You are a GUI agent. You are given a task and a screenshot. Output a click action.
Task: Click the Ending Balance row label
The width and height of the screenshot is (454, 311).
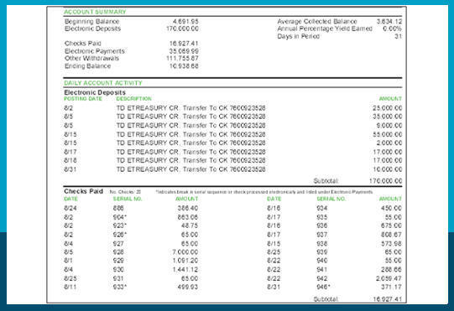[88, 66]
